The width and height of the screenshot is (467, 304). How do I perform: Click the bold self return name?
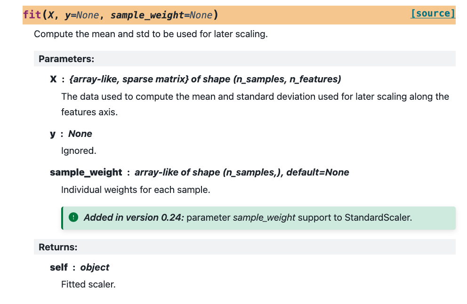[x=59, y=267]
